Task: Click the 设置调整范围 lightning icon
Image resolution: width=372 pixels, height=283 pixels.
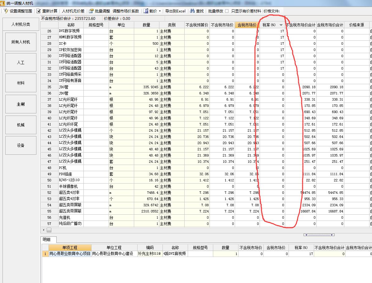Action: [5, 11]
